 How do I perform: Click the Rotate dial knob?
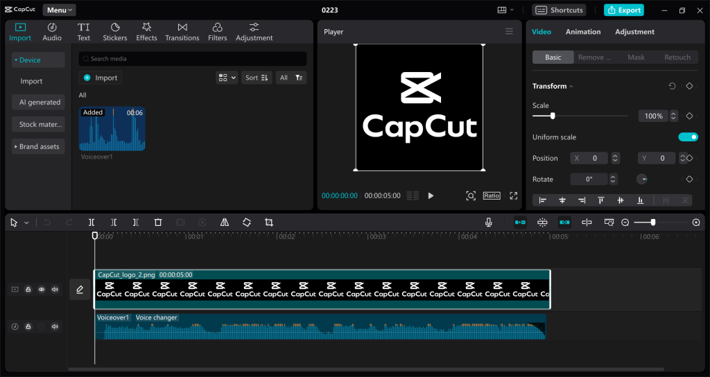pyautogui.click(x=642, y=179)
